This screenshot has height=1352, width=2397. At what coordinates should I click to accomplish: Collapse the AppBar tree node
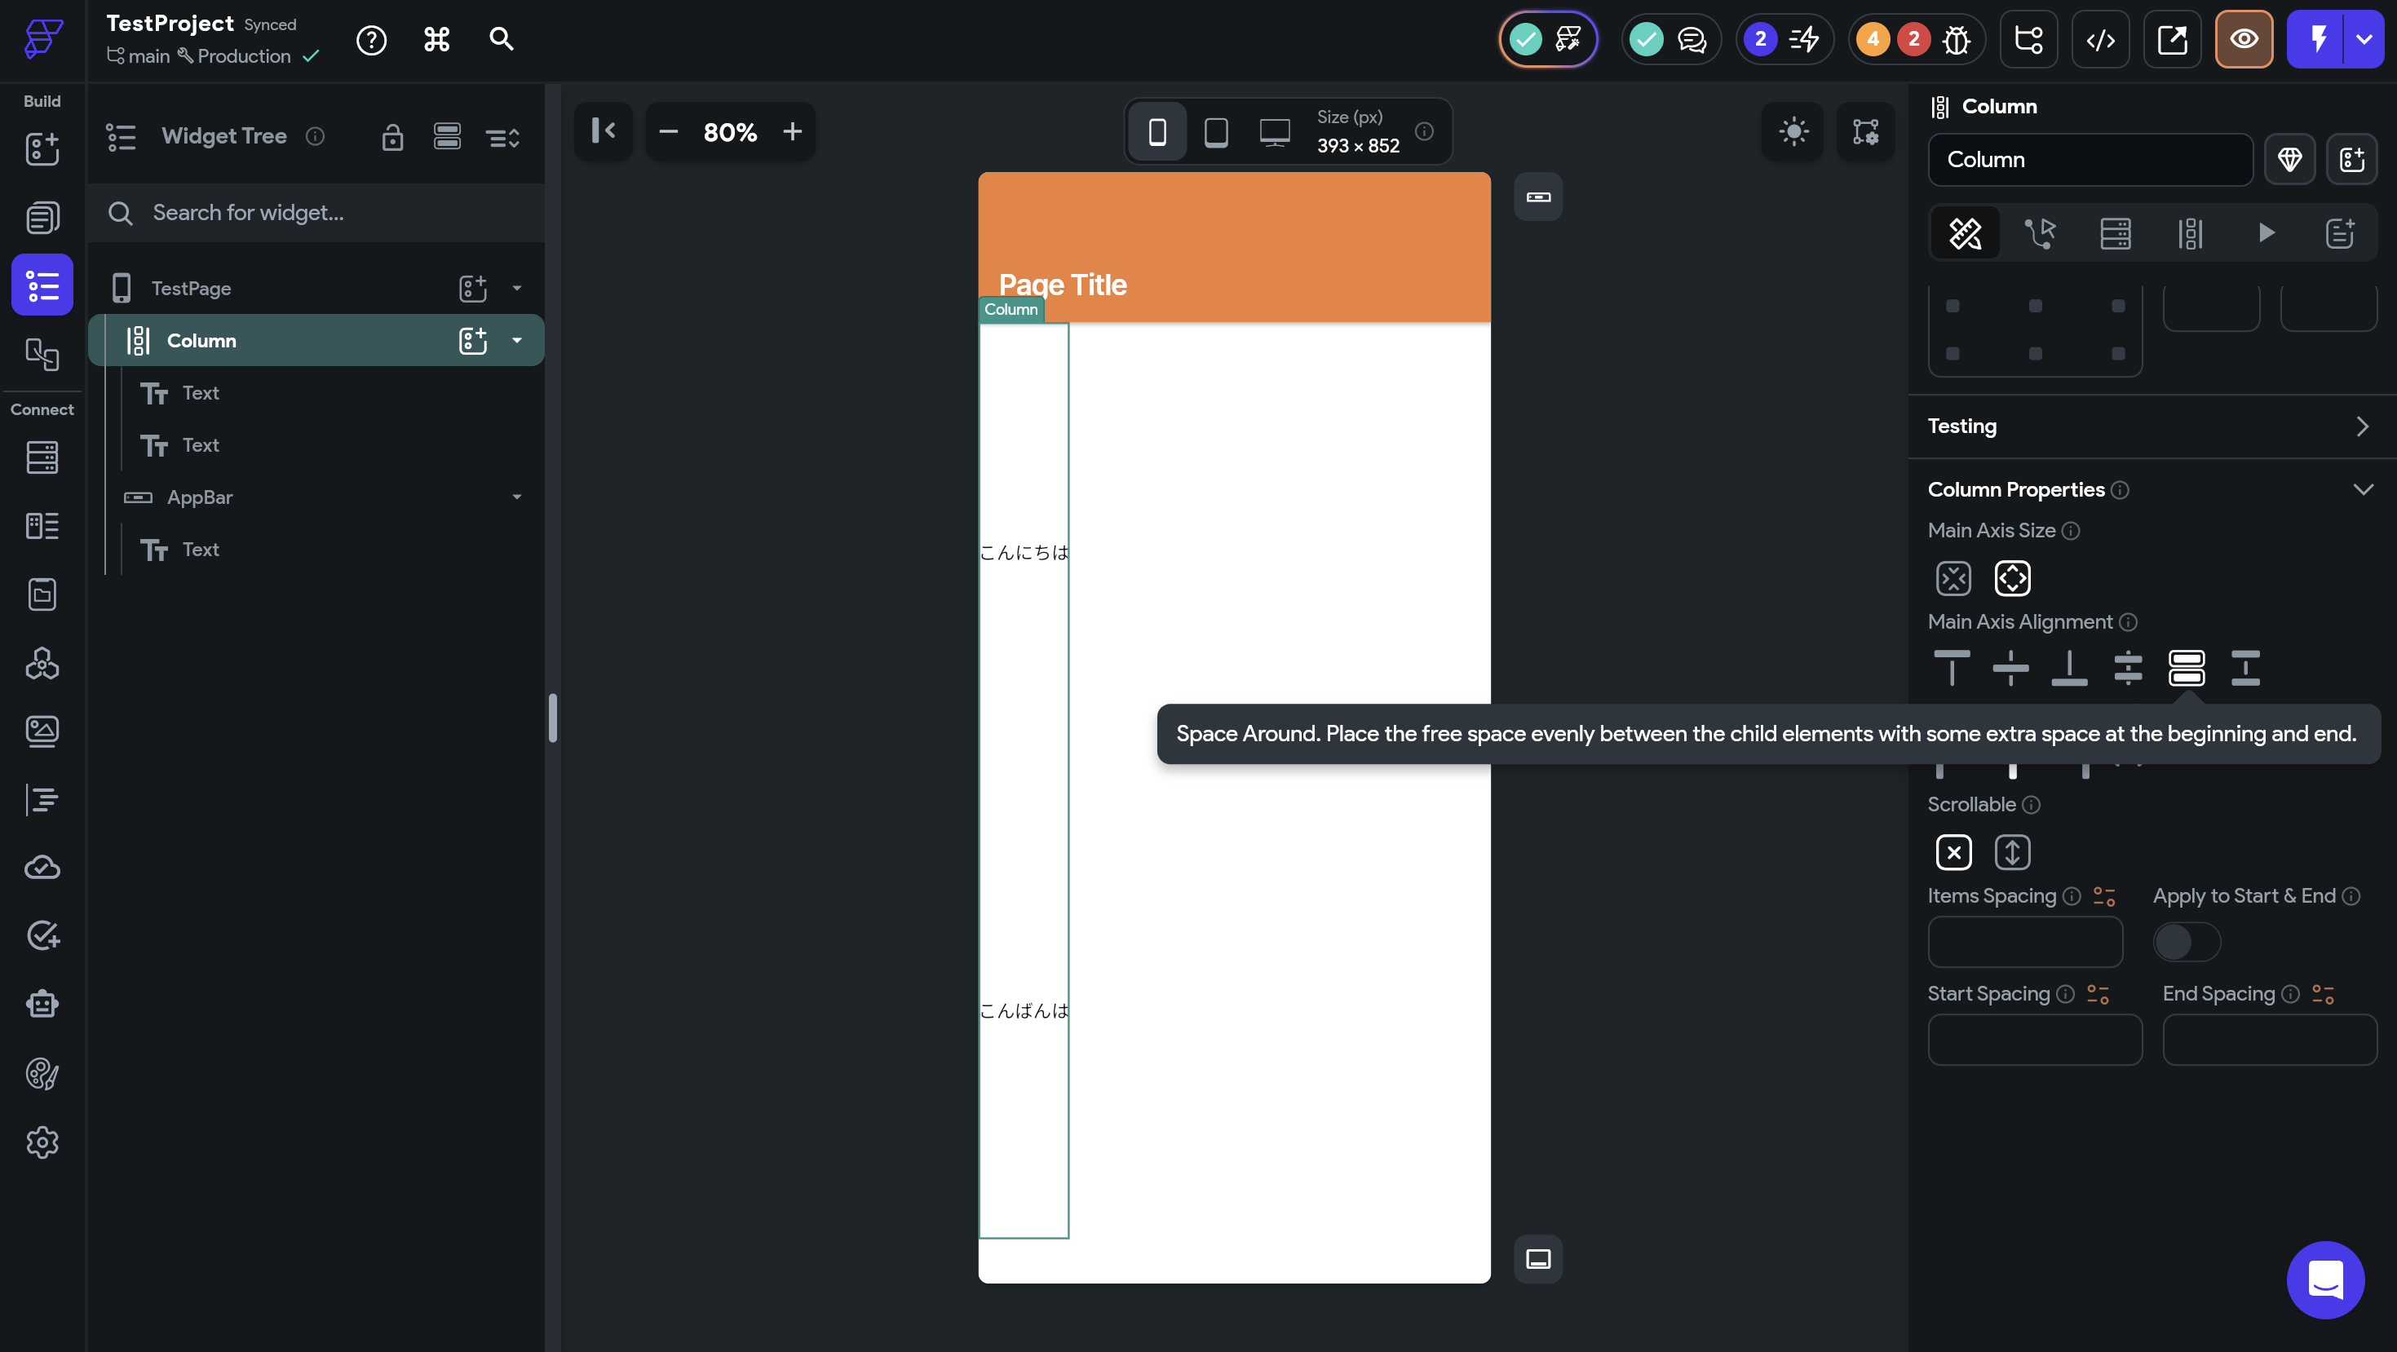(516, 497)
